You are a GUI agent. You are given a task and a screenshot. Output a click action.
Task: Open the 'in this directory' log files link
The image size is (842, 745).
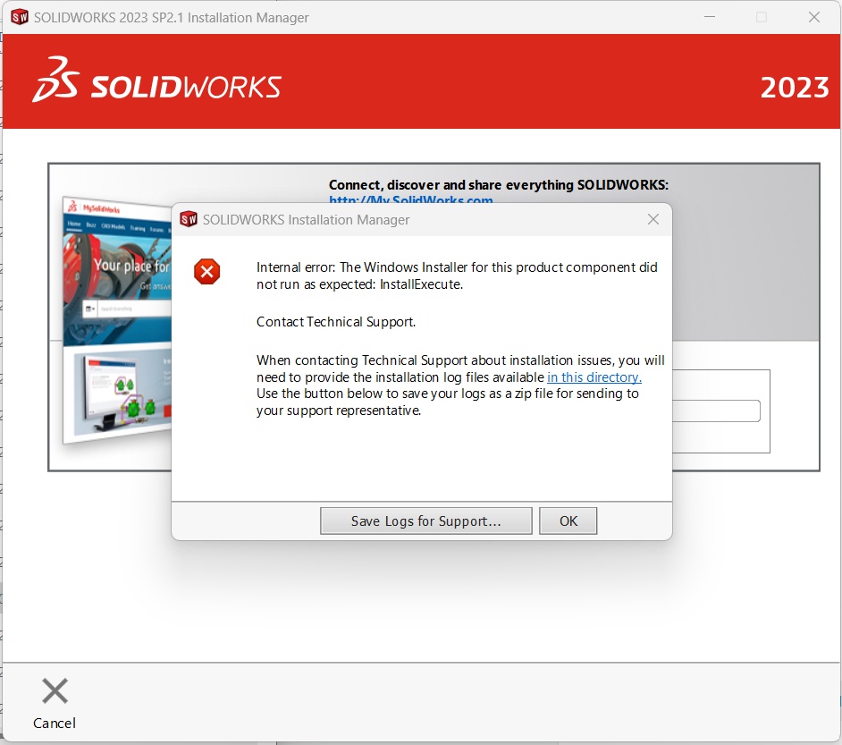tap(594, 377)
